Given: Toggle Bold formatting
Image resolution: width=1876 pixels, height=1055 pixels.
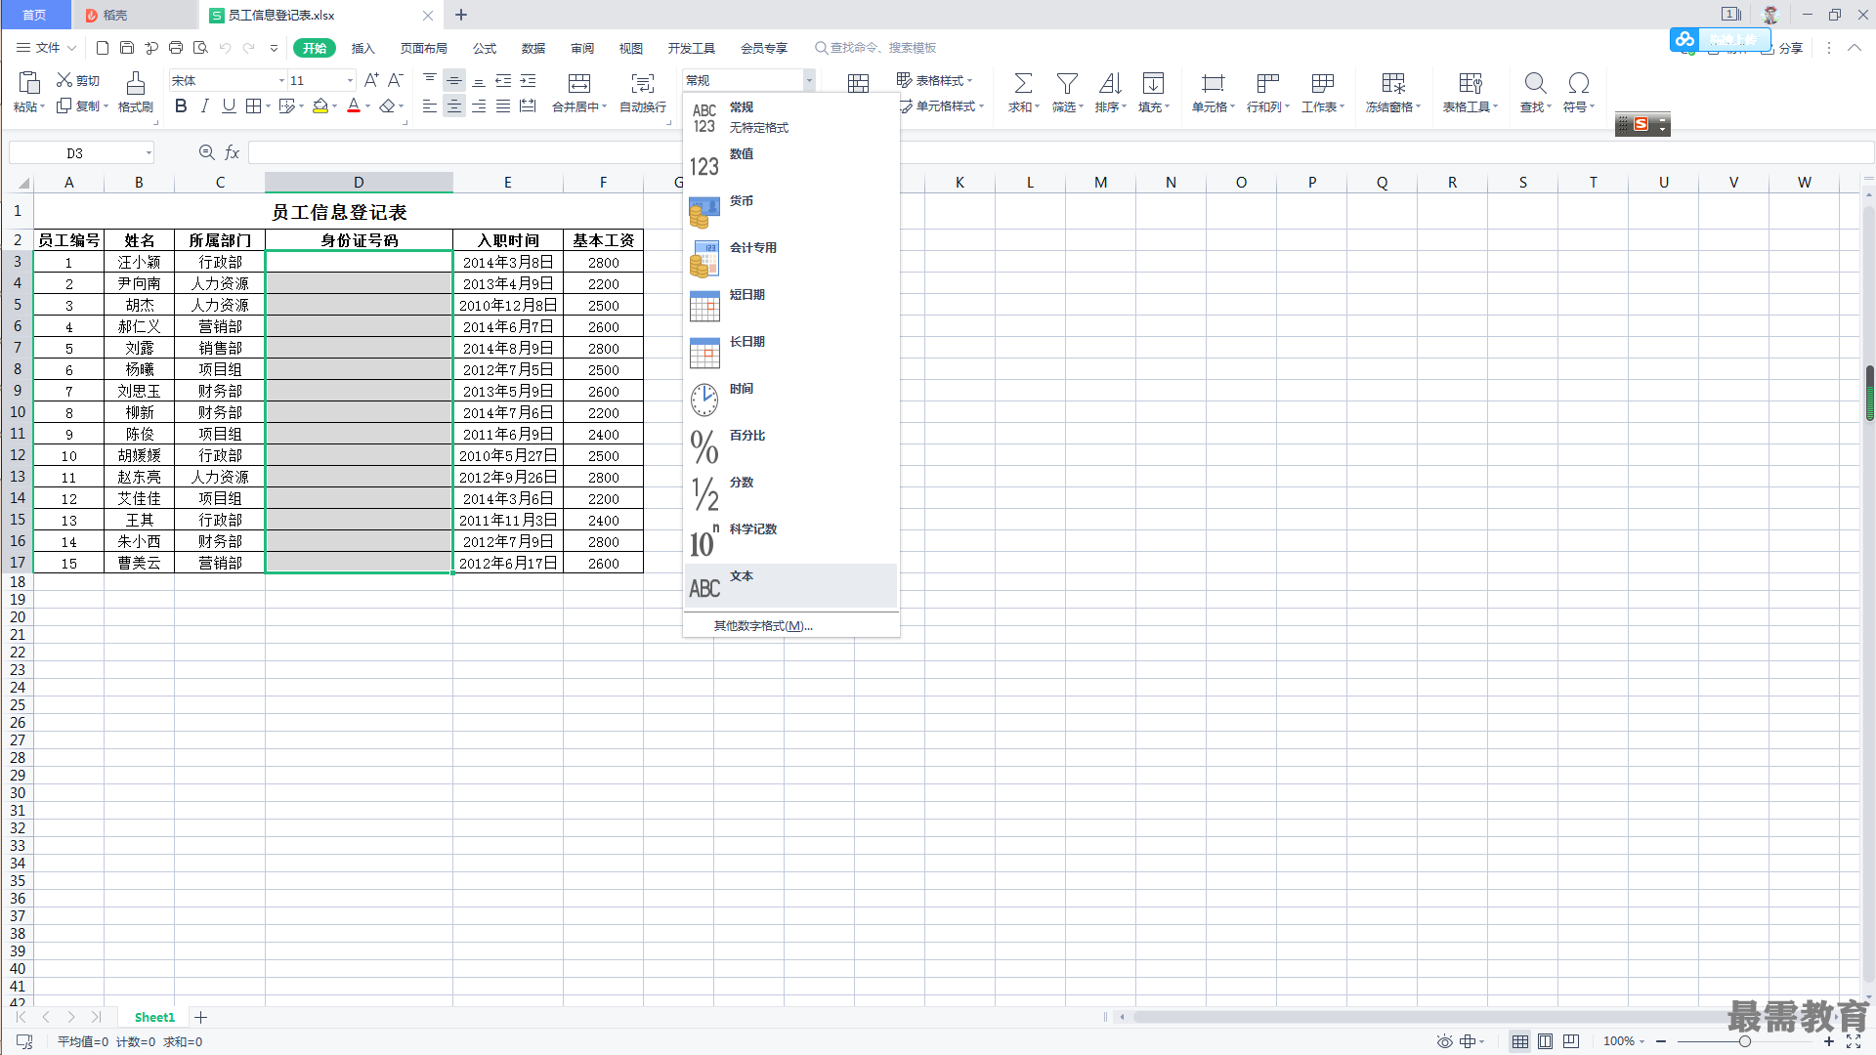Looking at the screenshot, I should [x=181, y=105].
